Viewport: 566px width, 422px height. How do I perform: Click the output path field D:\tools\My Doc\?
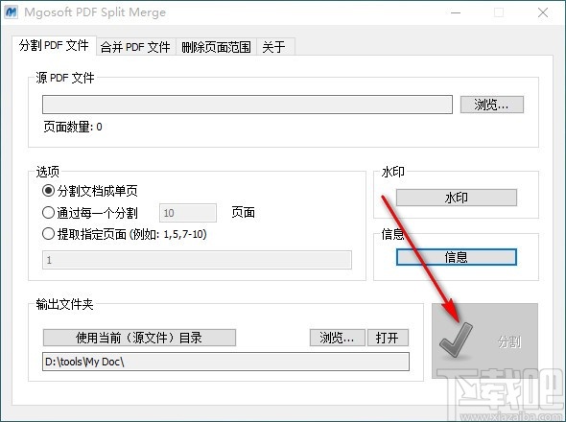coord(226,362)
